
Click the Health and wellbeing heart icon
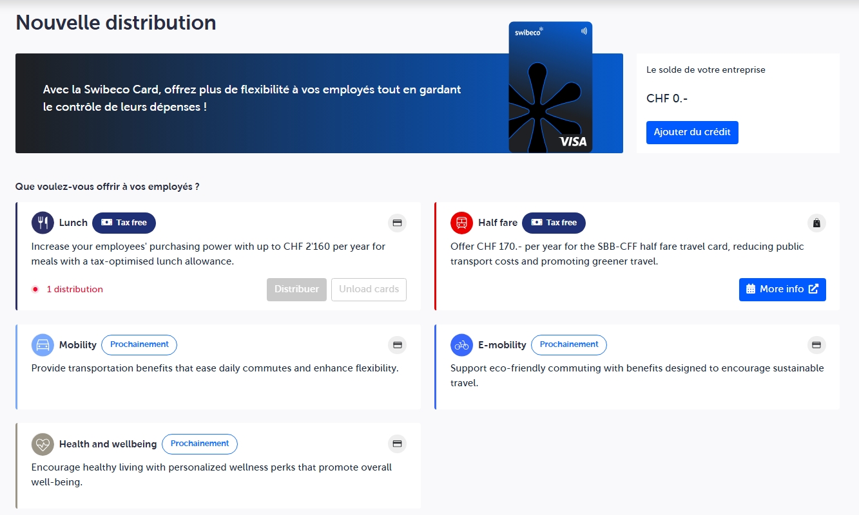point(43,444)
